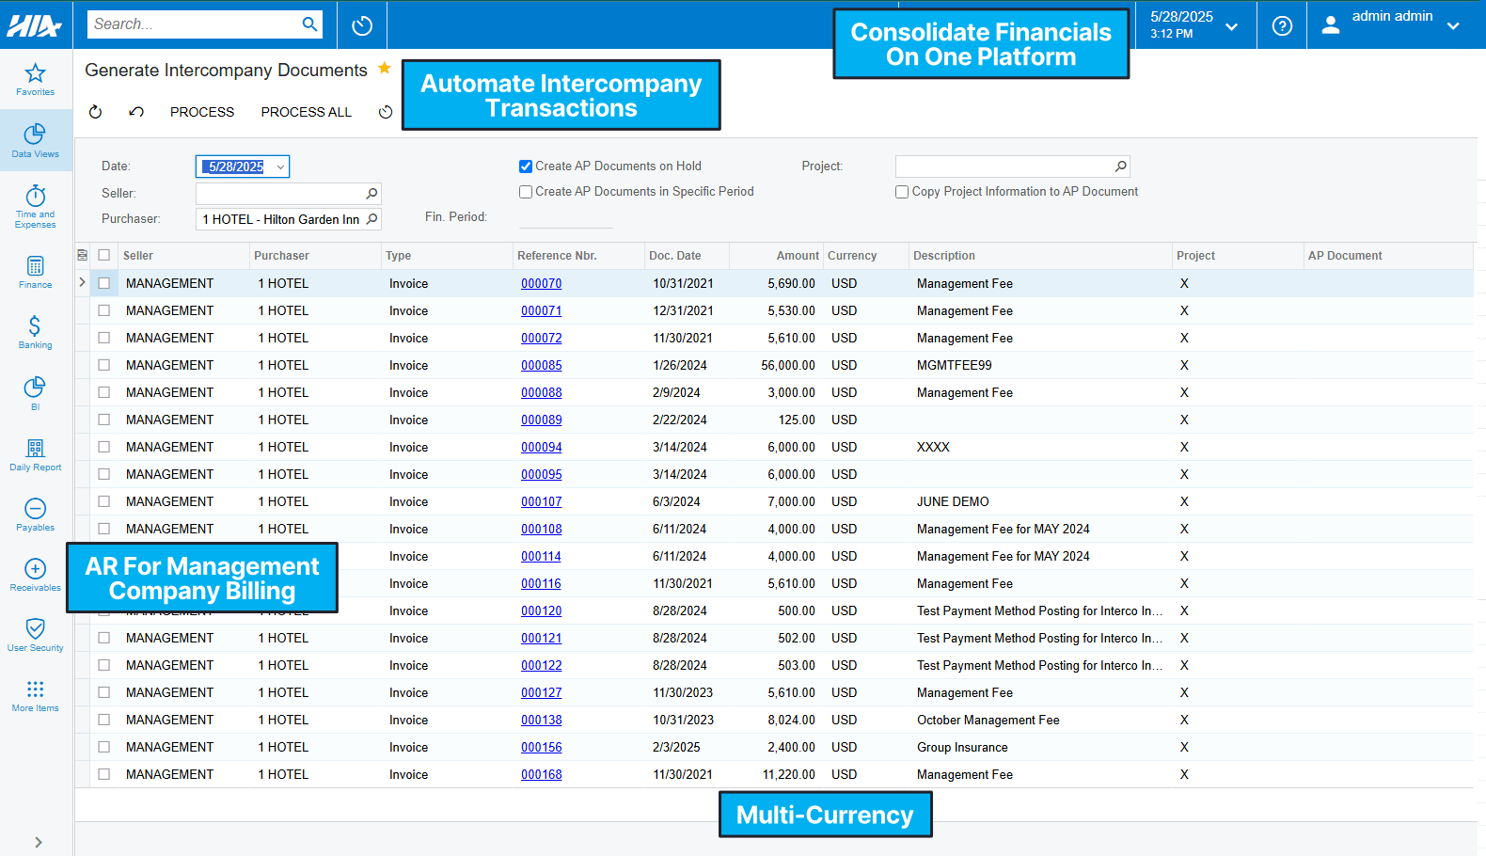Open Project lookup magnifier

click(1120, 166)
